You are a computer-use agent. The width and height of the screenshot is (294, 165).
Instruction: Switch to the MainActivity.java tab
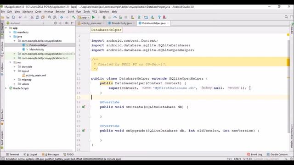pos(121,23)
